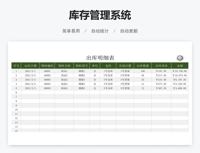Click quantity cell 50

click(143, 76)
